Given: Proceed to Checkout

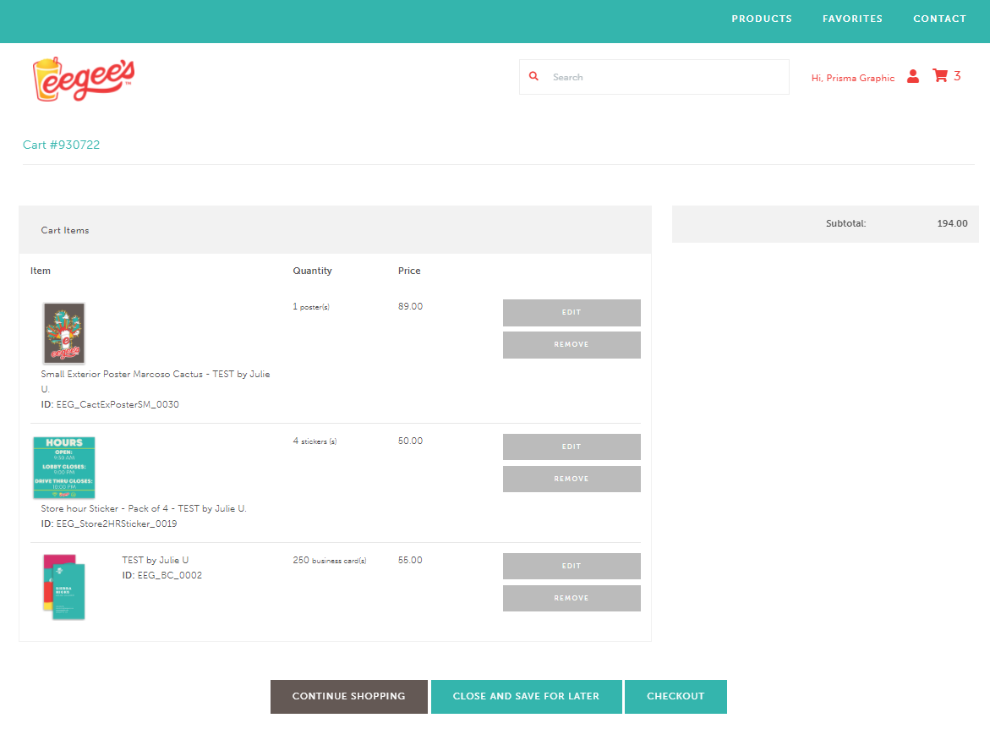Looking at the screenshot, I should [675, 696].
